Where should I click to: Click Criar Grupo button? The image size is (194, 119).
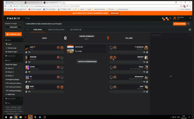[x=13, y=27]
